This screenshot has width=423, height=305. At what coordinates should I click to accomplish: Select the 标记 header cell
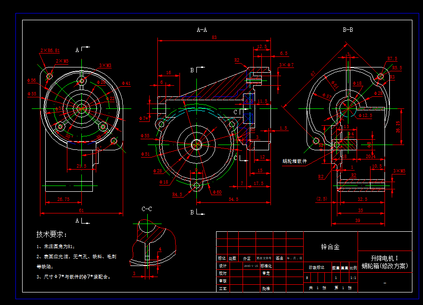[222, 258]
